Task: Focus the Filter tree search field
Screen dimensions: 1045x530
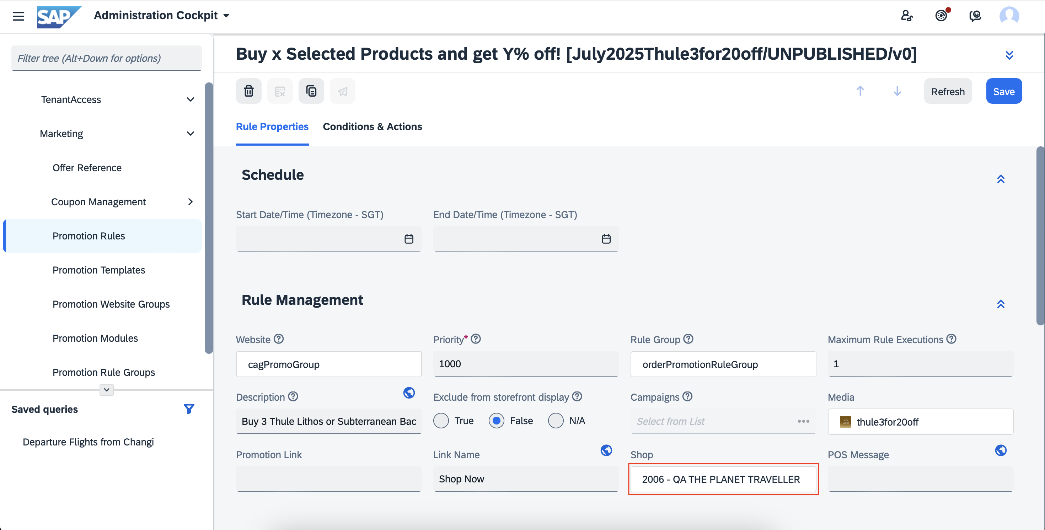Action: click(x=106, y=58)
